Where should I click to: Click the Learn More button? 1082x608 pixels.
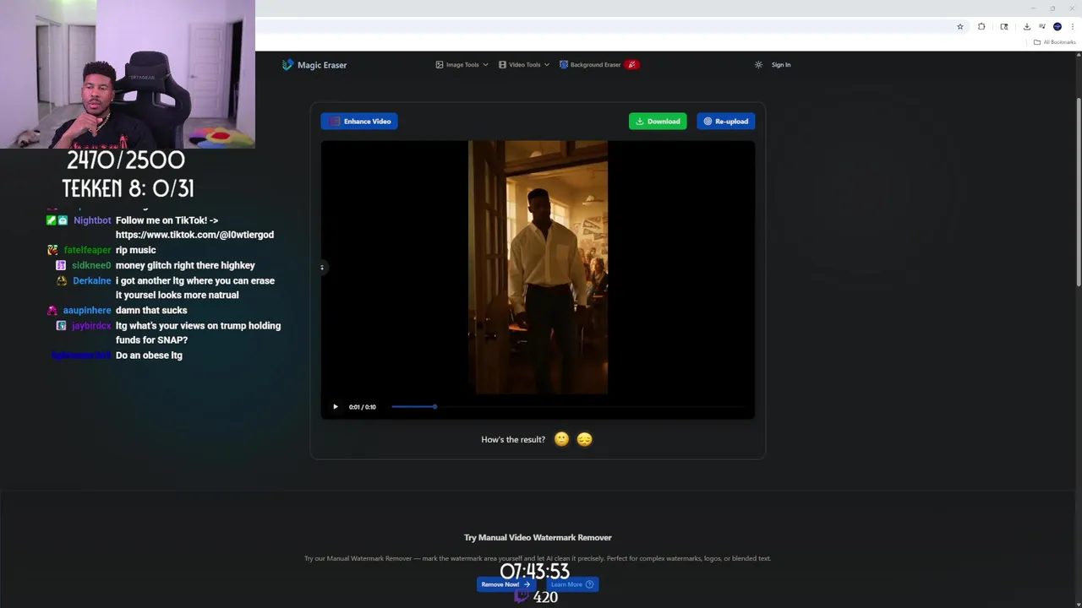[x=571, y=584]
